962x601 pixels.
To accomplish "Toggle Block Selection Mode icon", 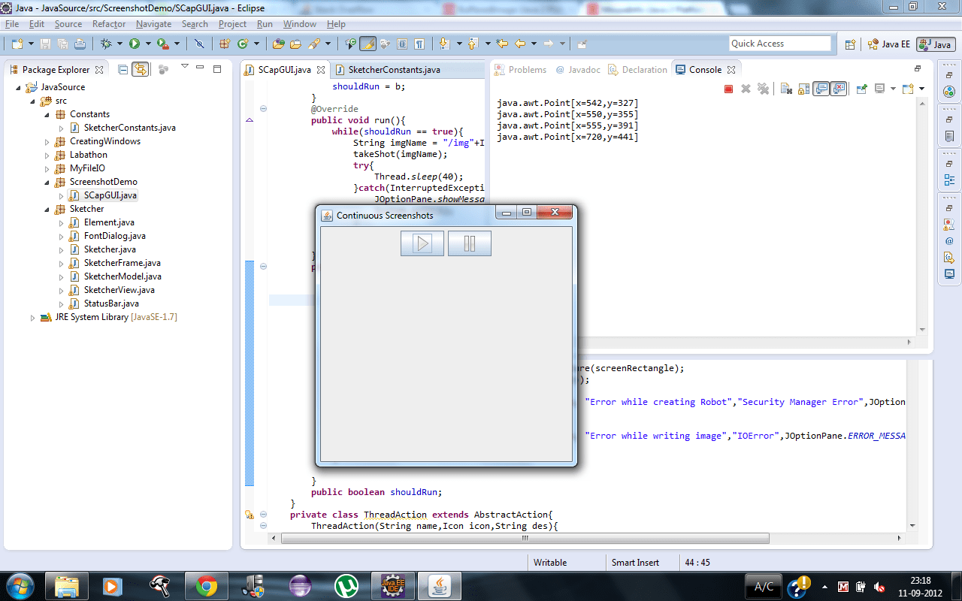I will 402,44.
